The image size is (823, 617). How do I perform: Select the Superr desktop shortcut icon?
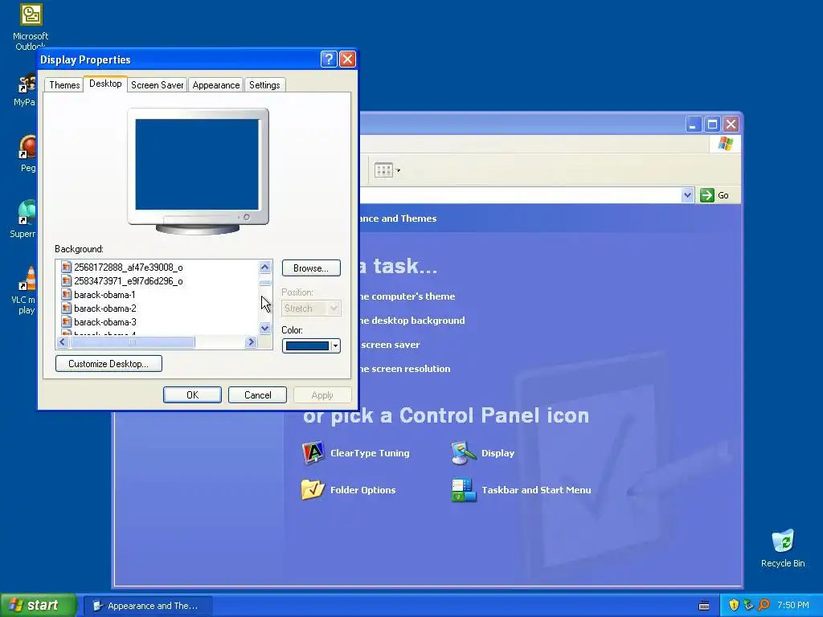pos(27,212)
